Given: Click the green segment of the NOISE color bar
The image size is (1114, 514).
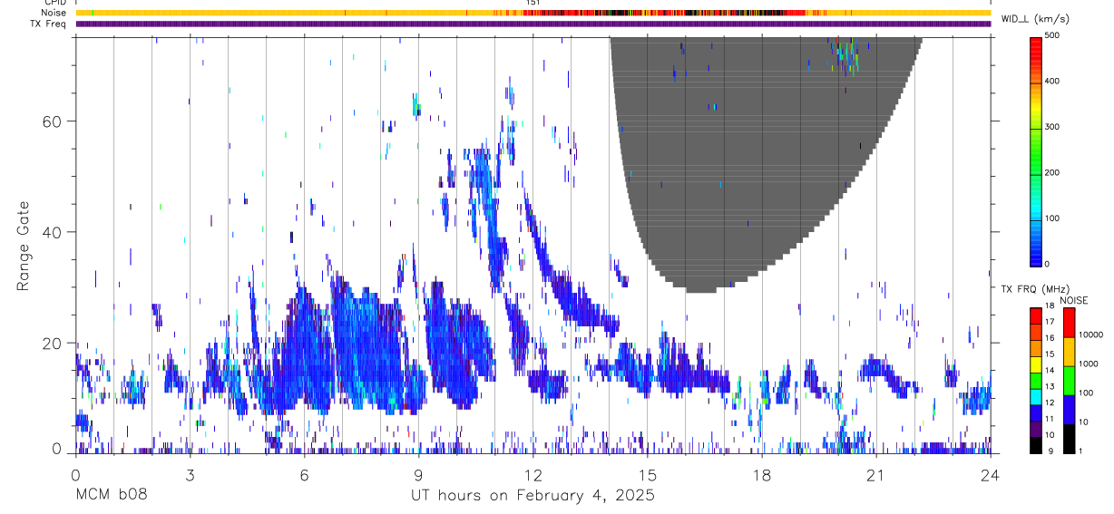Looking at the screenshot, I should click(x=1069, y=380).
